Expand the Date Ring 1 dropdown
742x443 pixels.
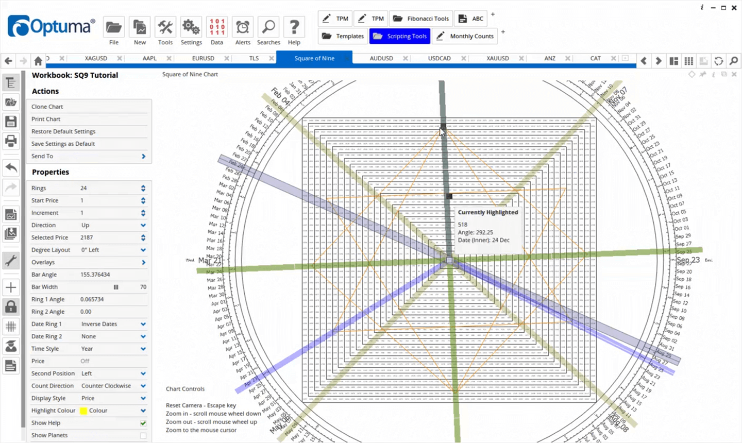click(x=143, y=324)
